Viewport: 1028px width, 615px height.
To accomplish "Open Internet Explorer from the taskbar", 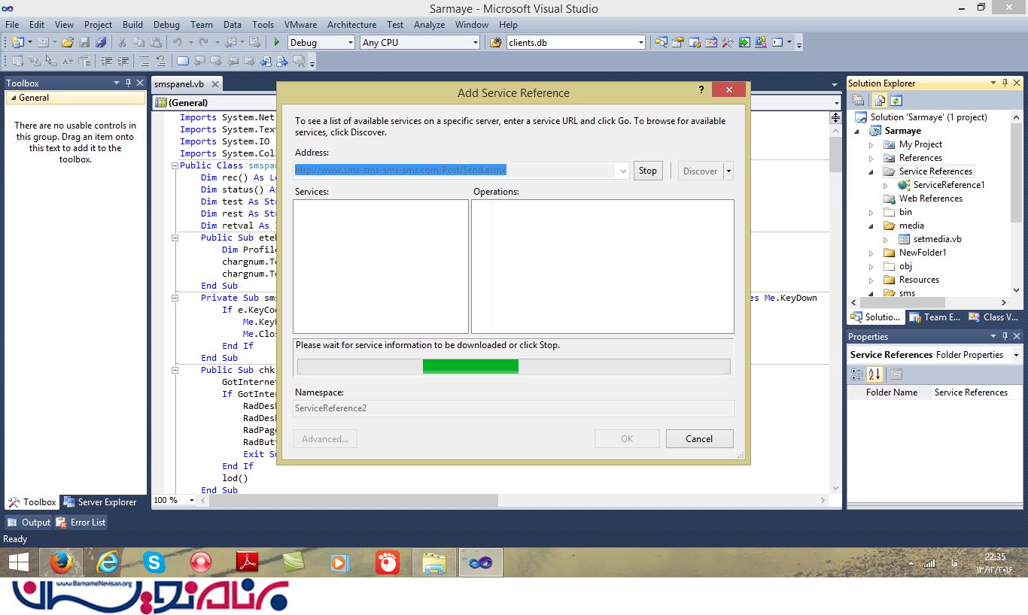I will 108,562.
